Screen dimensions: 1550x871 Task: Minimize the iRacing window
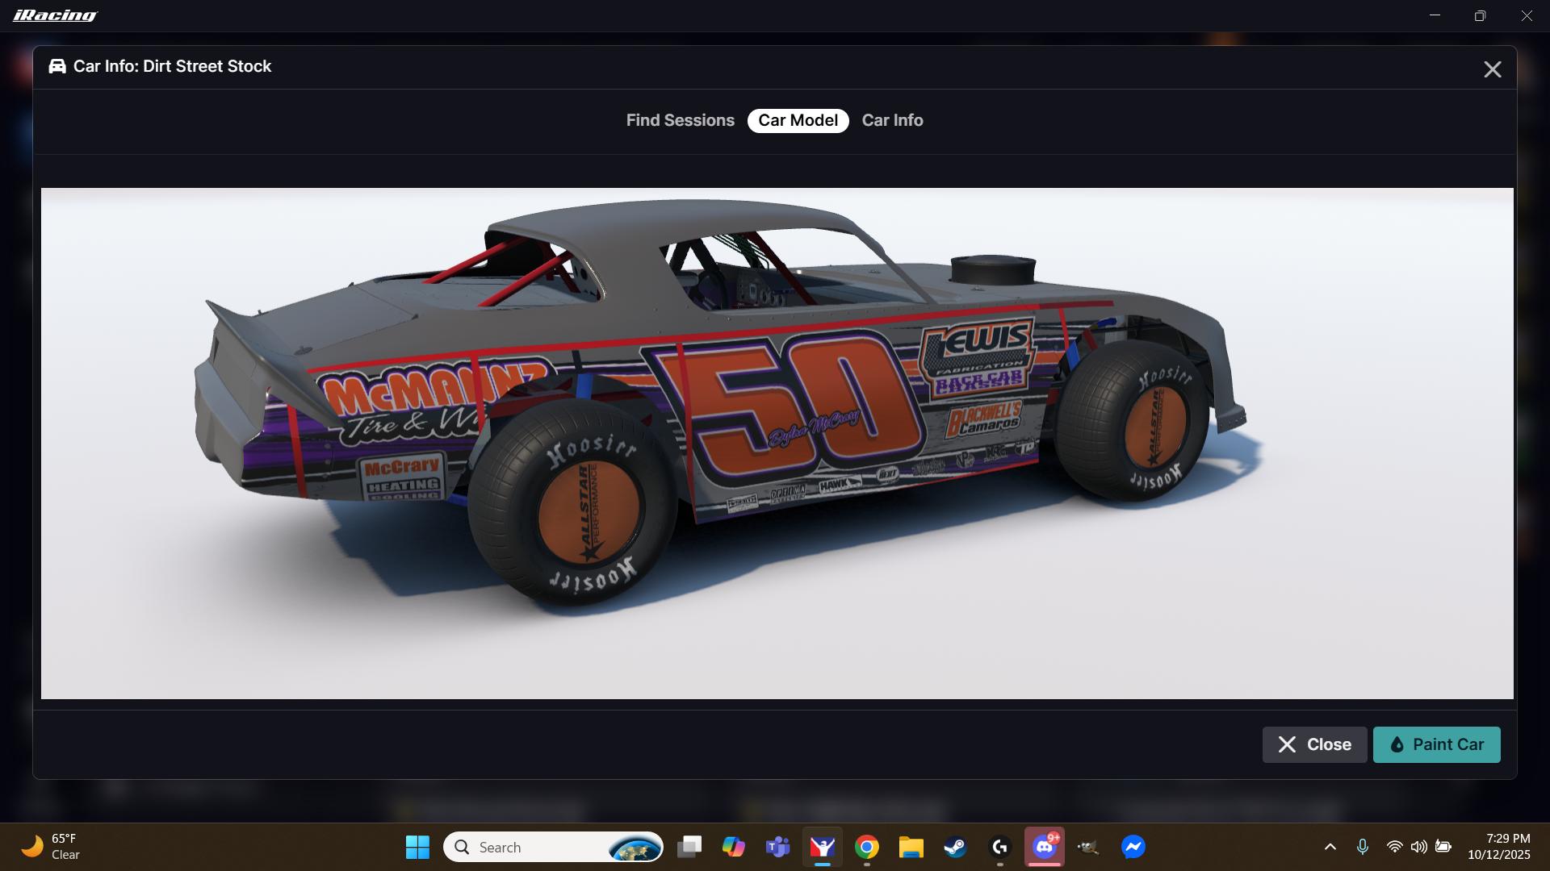coord(1435,15)
